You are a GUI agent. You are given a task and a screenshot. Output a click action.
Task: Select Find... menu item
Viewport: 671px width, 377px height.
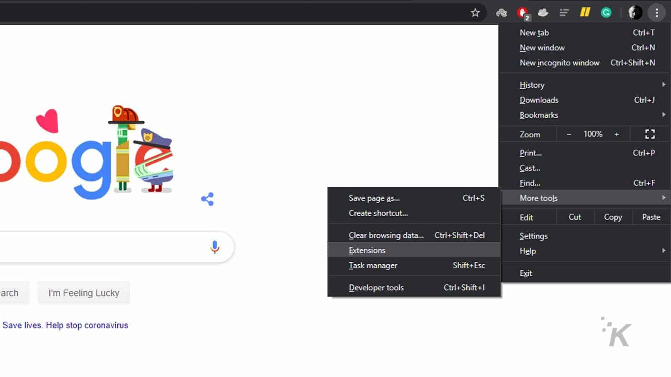585,183
